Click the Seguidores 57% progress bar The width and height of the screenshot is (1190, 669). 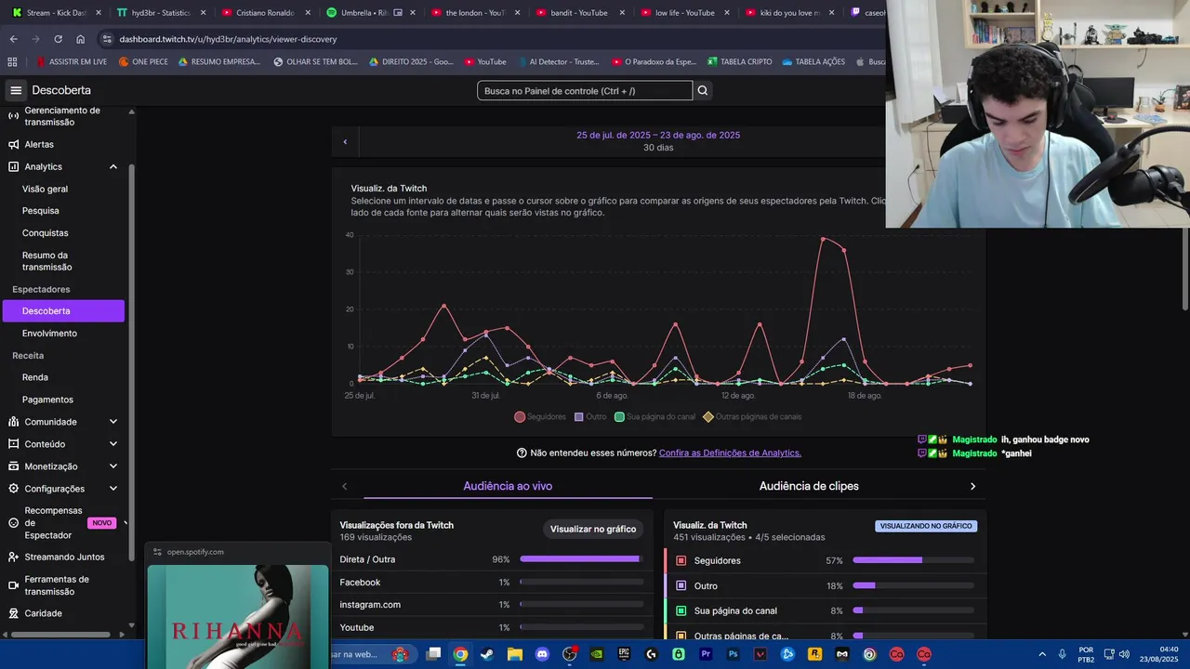pyautogui.click(x=913, y=560)
